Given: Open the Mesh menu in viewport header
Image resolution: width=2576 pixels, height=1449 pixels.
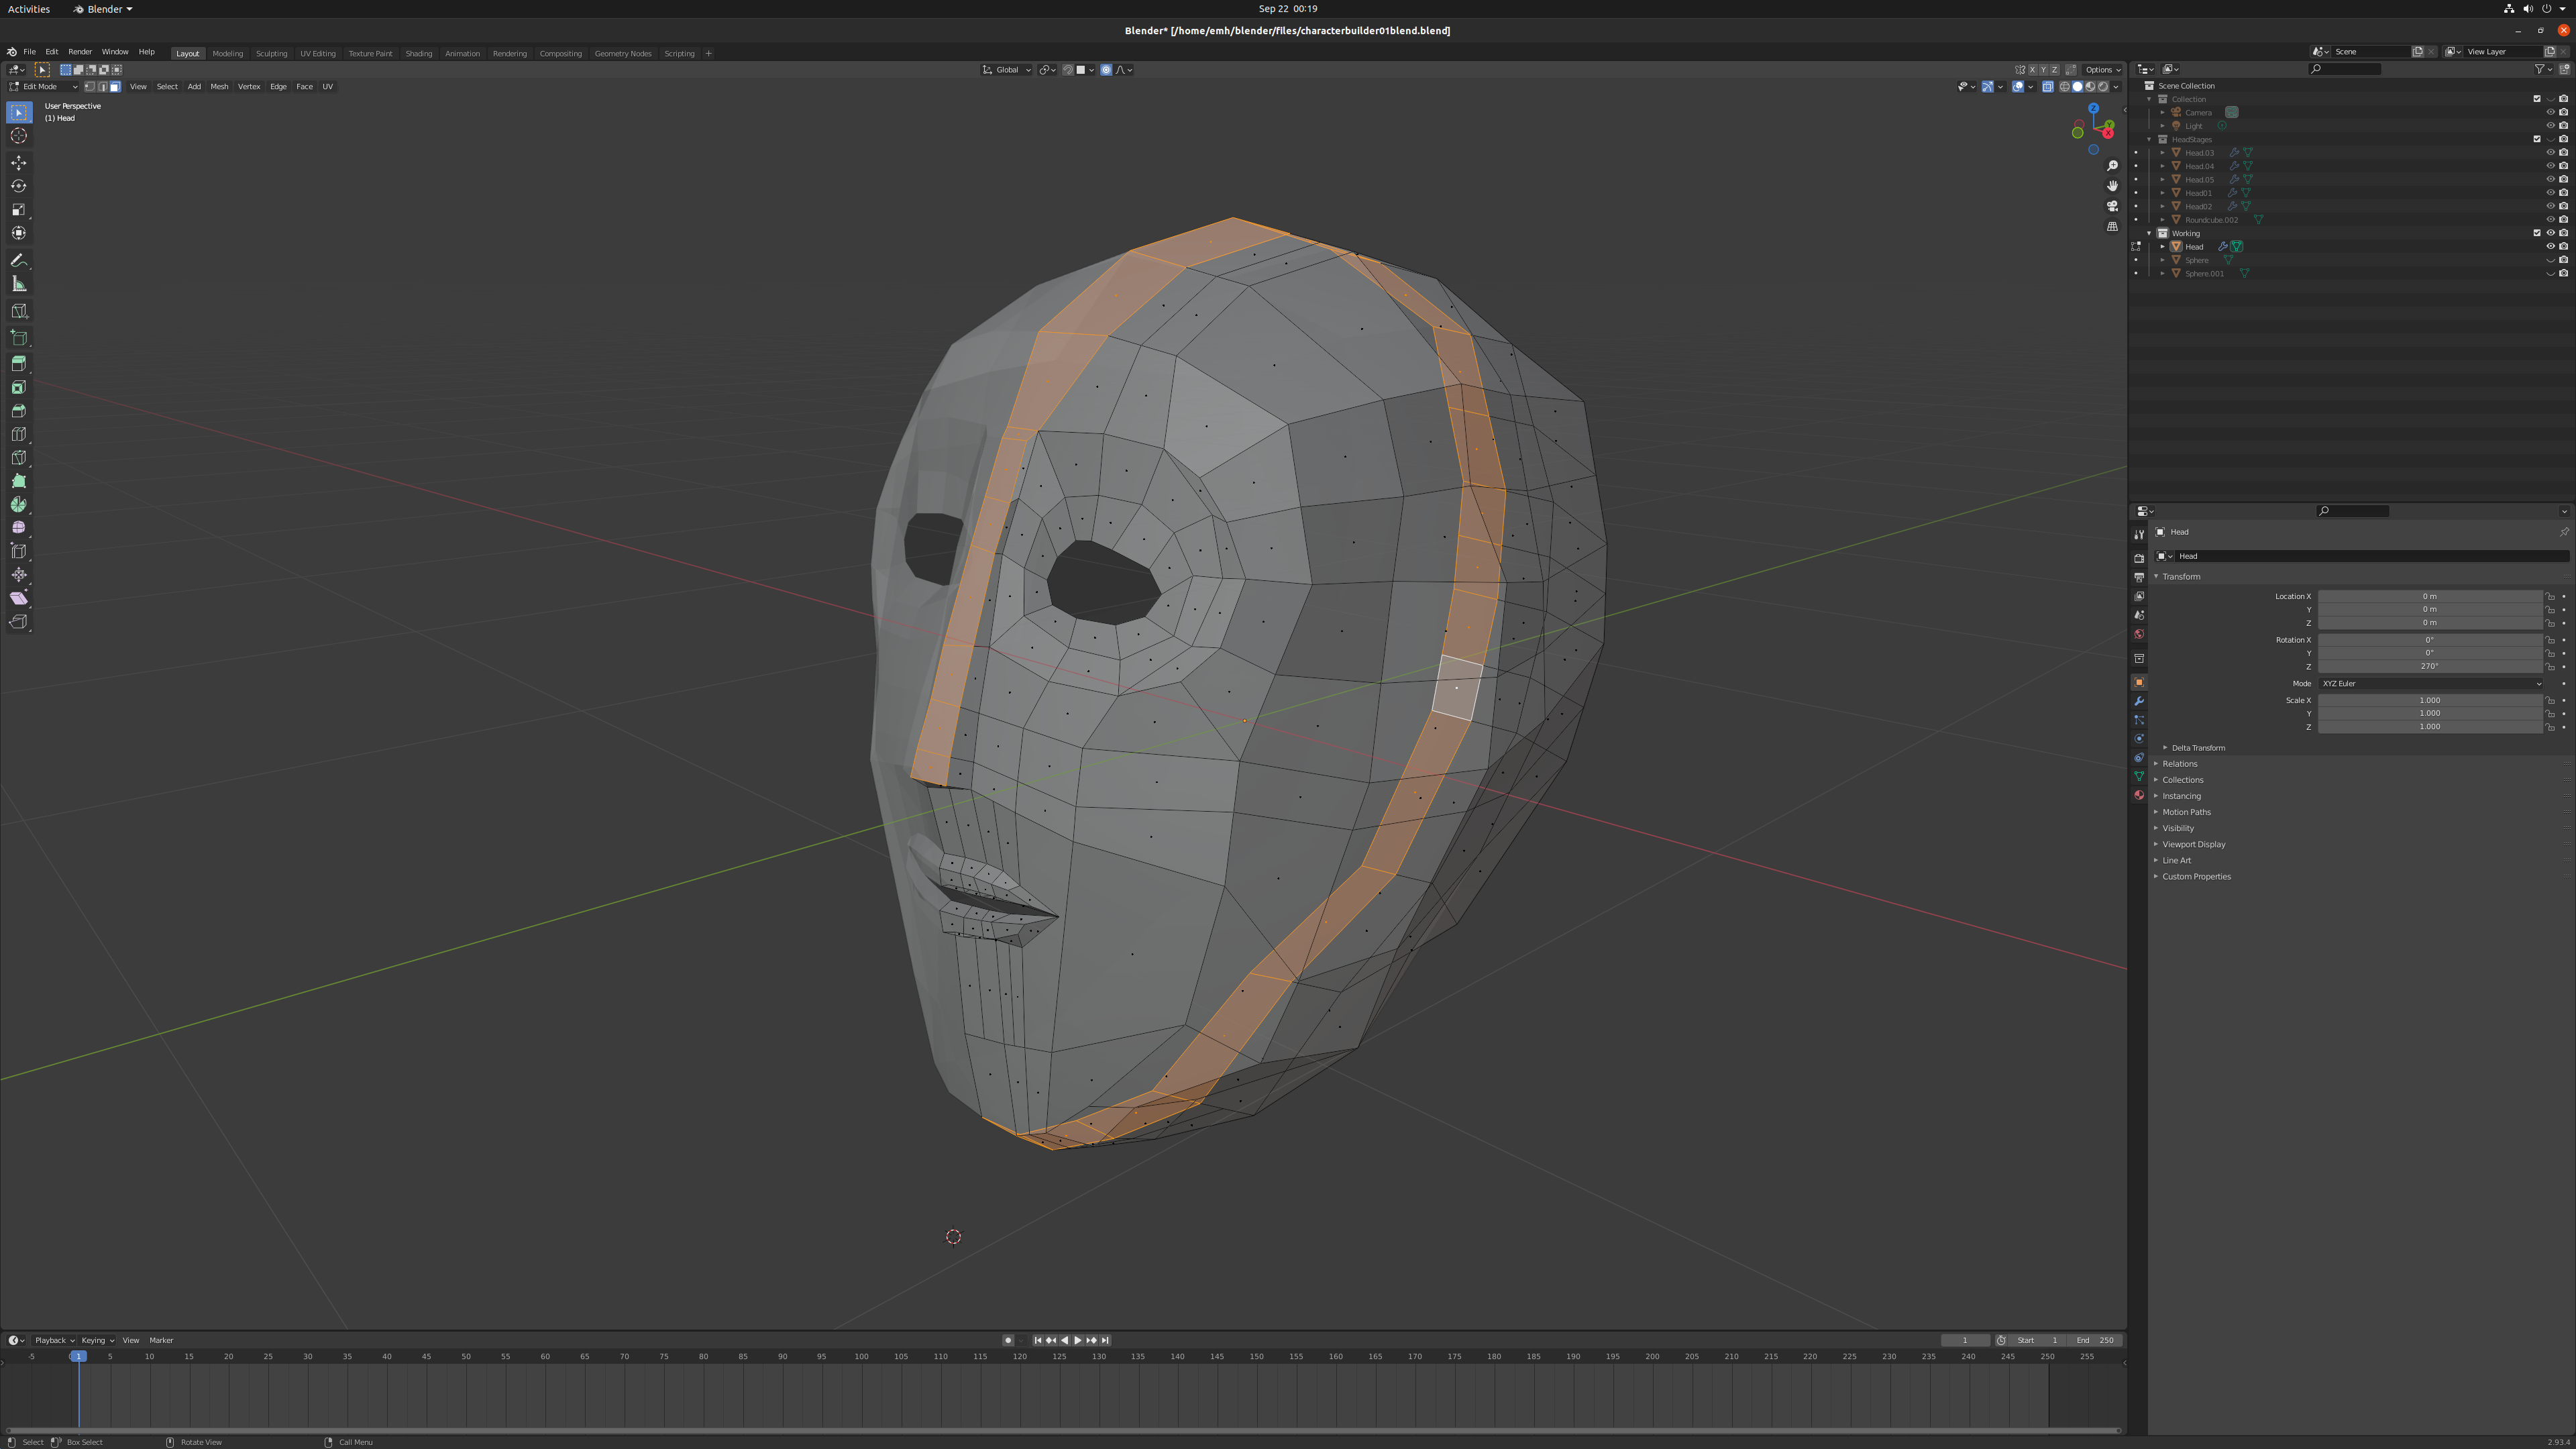Looking at the screenshot, I should pos(219,87).
